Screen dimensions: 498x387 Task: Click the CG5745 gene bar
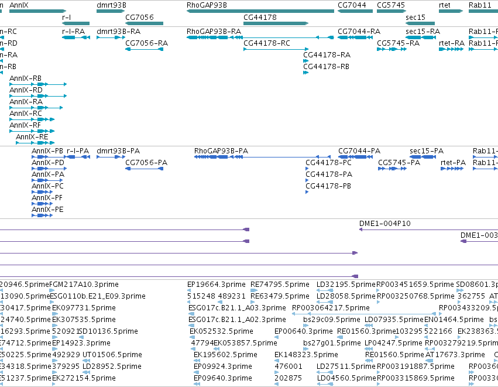pyautogui.click(x=391, y=11)
